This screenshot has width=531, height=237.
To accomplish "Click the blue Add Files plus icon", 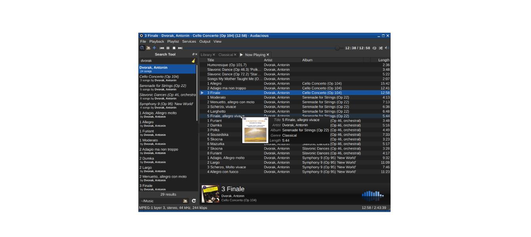I will (154, 48).
